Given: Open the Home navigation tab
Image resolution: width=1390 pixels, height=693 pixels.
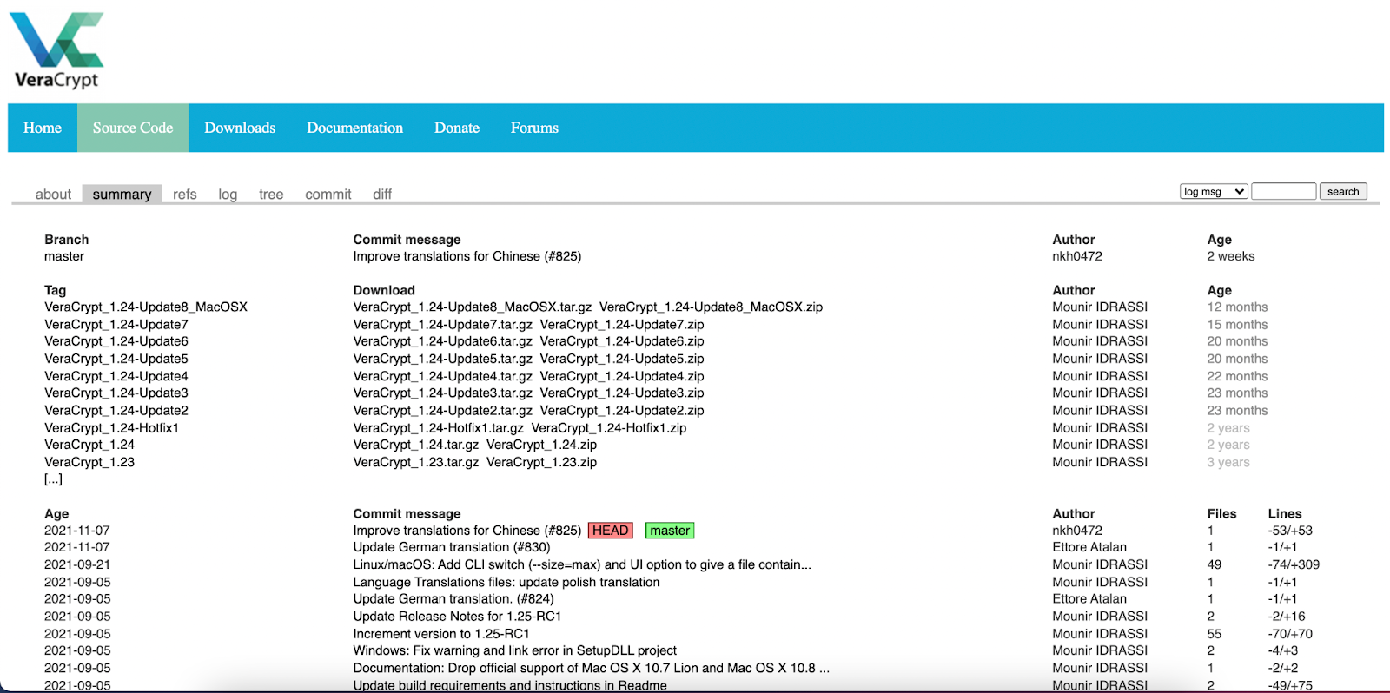Looking at the screenshot, I should [x=43, y=128].
